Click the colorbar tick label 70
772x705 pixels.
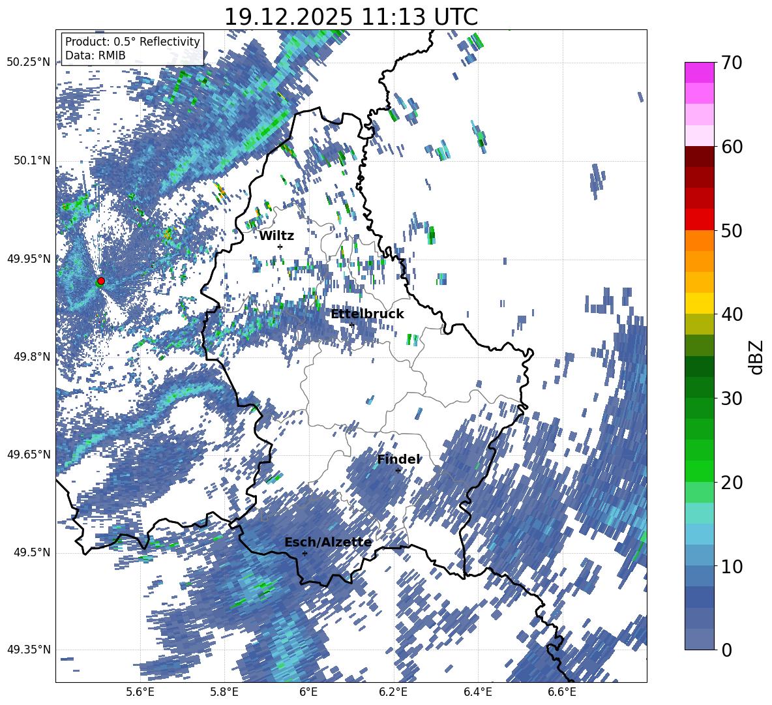732,63
